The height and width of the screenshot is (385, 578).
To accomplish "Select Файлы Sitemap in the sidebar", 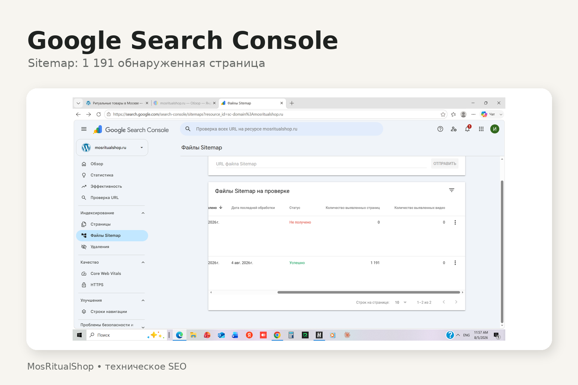I will [x=112, y=236].
